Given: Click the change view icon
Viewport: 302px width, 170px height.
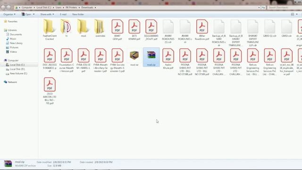Looking at the screenshot, I should [293, 14].
